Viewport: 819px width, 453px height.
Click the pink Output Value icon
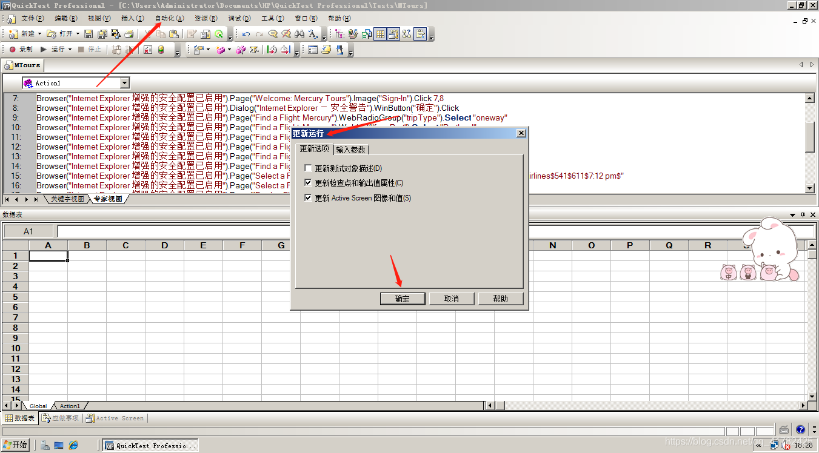[x=221, y=50]
